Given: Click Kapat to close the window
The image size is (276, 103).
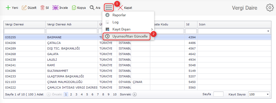Looking at the screenshot, I should (125, 8).
